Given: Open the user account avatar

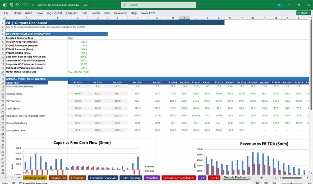Looking at the screenshot, I should pos(279,5).
